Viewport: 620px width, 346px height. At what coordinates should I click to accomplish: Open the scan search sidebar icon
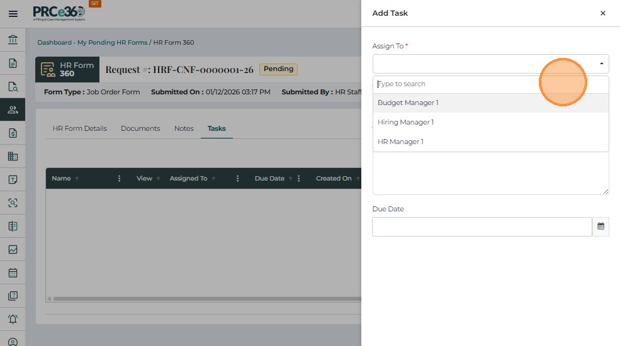click(x=13, y=203)
